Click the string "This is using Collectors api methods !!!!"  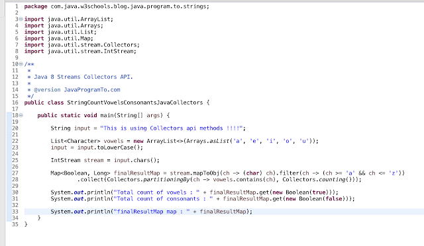coord(172,128)
